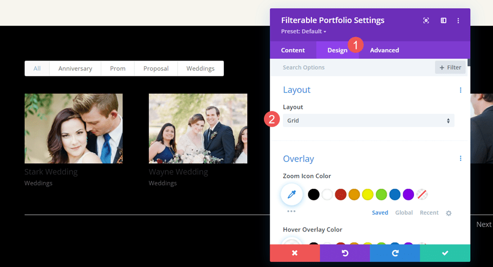Click the Search Options field
Viewport: 493px width, 267px height.
tap(352, 67)
